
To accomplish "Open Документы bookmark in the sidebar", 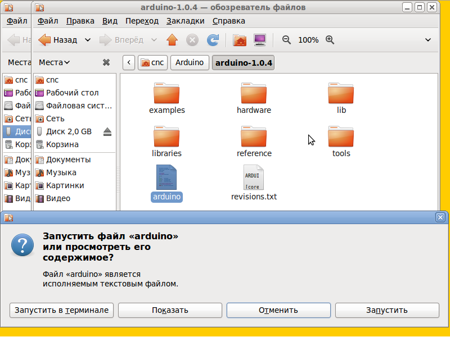I will point(75,160).
